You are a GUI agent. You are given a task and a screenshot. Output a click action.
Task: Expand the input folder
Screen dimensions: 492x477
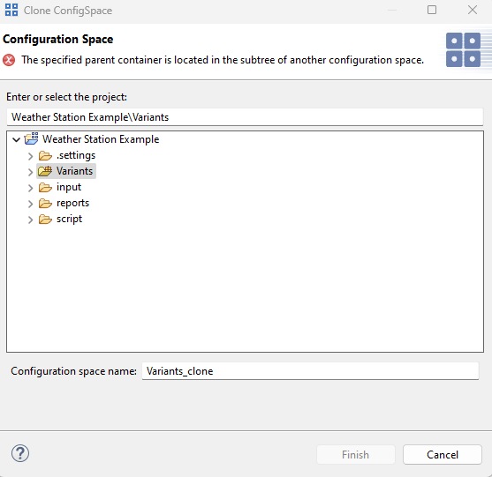(30, 188)
